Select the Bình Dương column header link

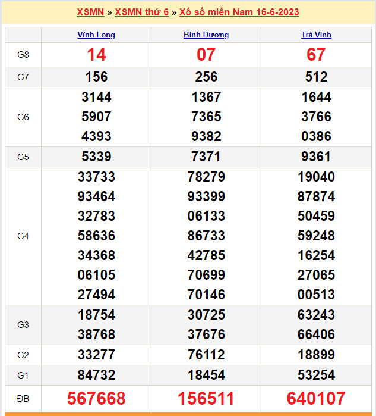[206, 35]
